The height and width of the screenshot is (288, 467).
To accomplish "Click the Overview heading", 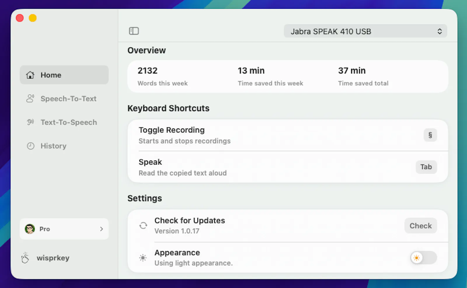I will (x=147, y=50).
